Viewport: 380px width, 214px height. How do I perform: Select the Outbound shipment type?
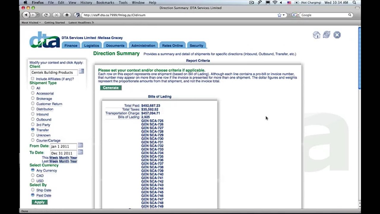point(33,119)
